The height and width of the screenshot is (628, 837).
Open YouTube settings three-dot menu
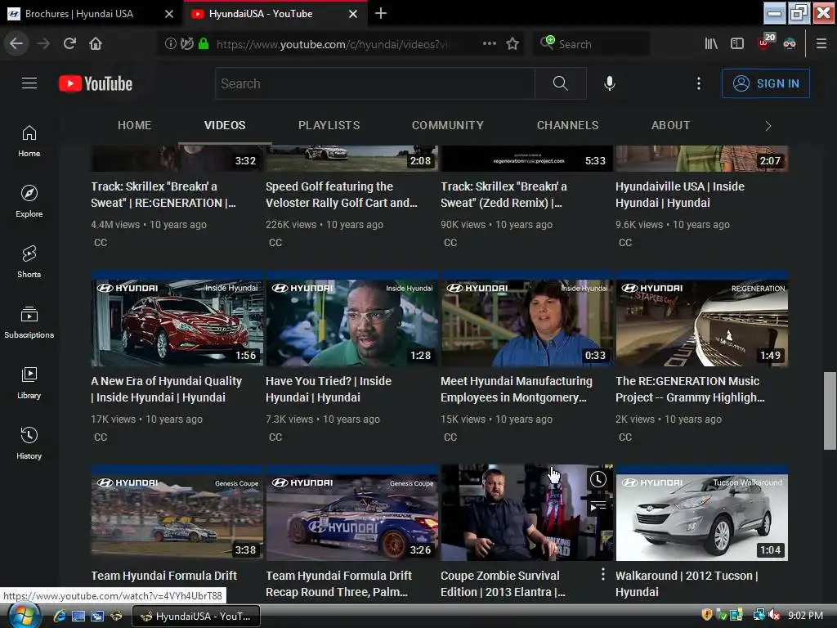tap(698, 83)
